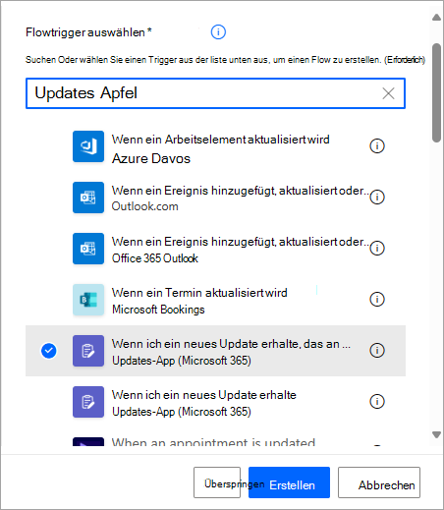Select the Outlook.com 'Wenn ein Ereignis hinzugefügt' trigger
Viewport: 444px width, 510px height.
click(x=215, y=198)
